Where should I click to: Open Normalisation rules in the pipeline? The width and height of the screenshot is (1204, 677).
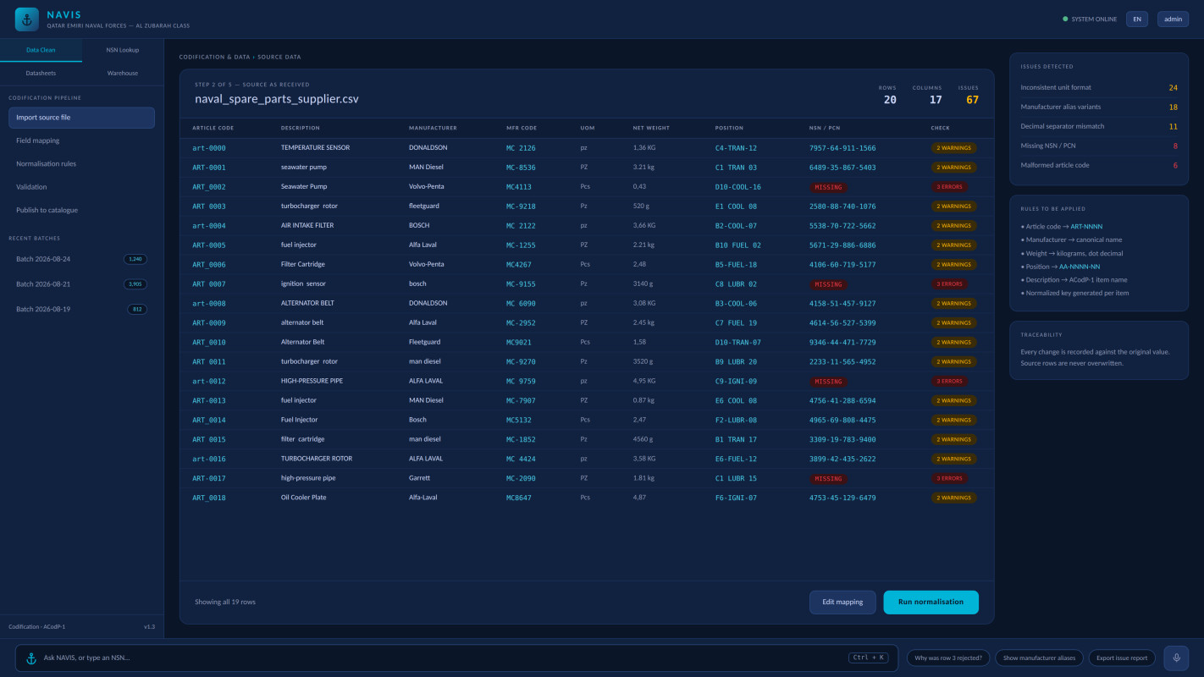pos(82,163)
